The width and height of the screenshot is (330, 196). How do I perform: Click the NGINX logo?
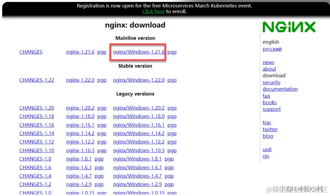(x=289, y=27)
